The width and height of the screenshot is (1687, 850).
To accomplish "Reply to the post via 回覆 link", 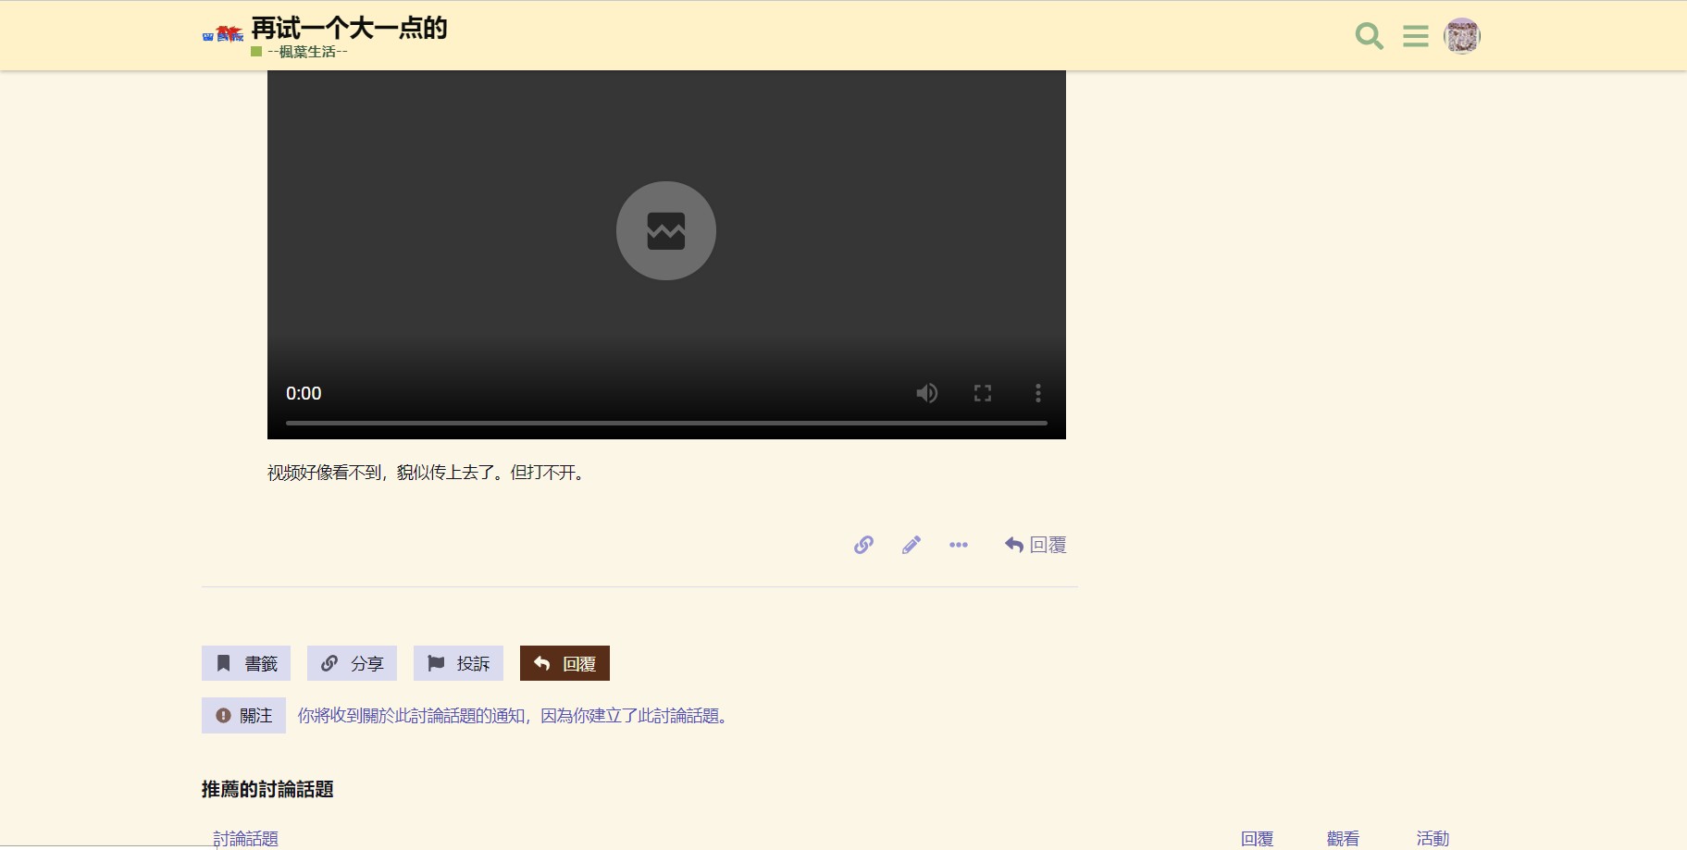I will pos(1036,545).
